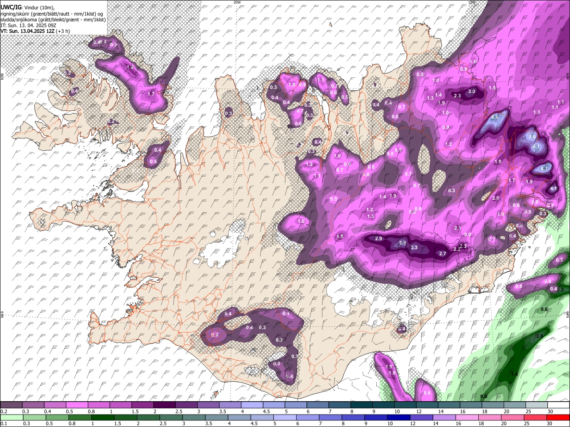Click the bright red rain-scale swatch at 30

[558, 417]
